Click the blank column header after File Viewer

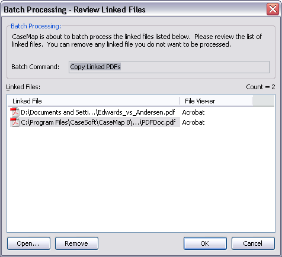264,101
